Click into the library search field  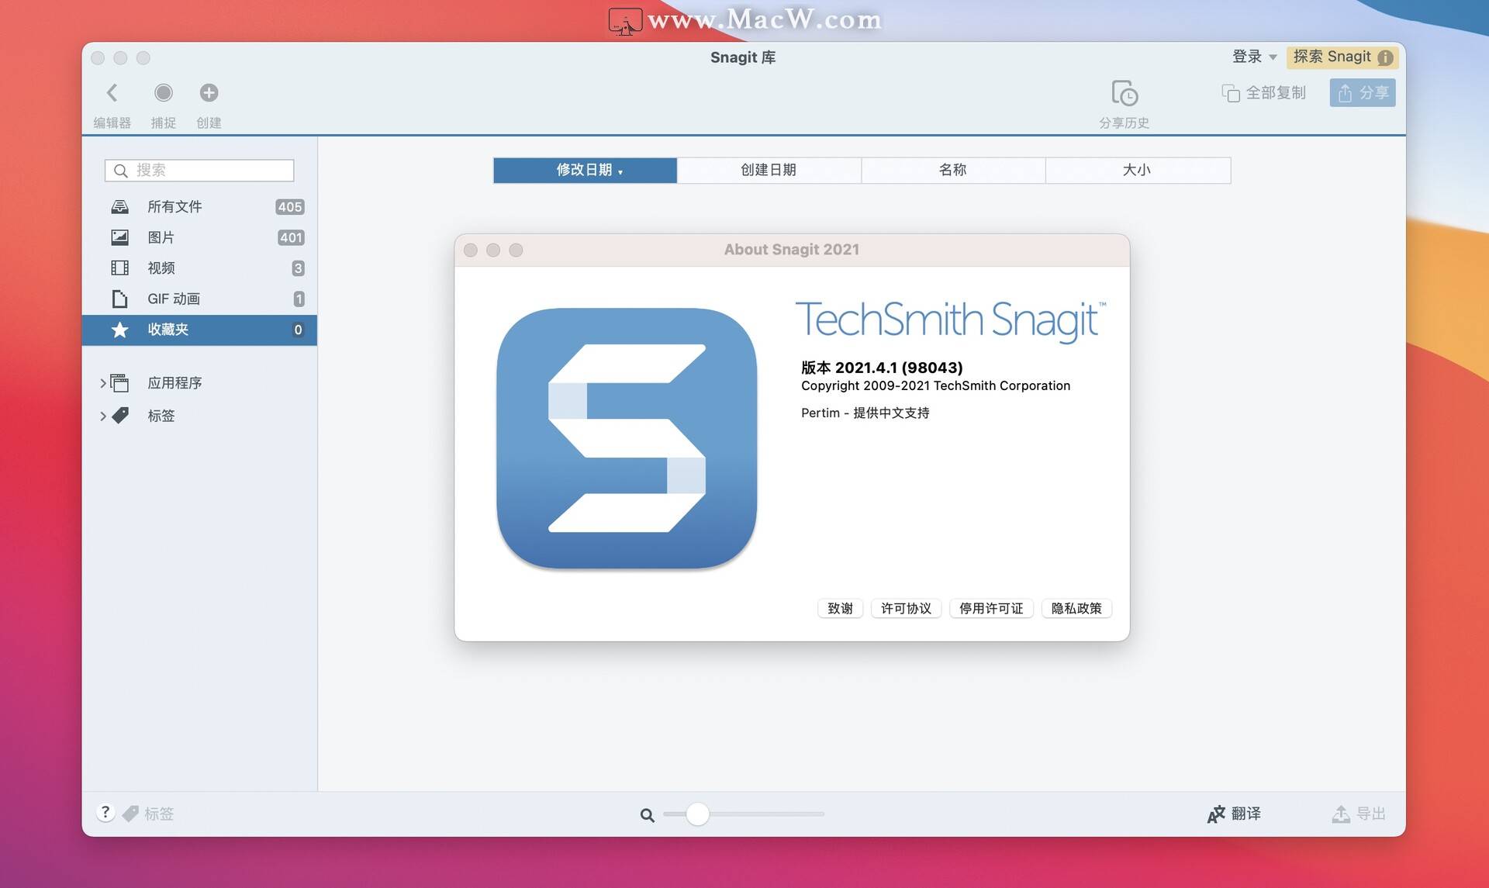[x=199, y=171]
